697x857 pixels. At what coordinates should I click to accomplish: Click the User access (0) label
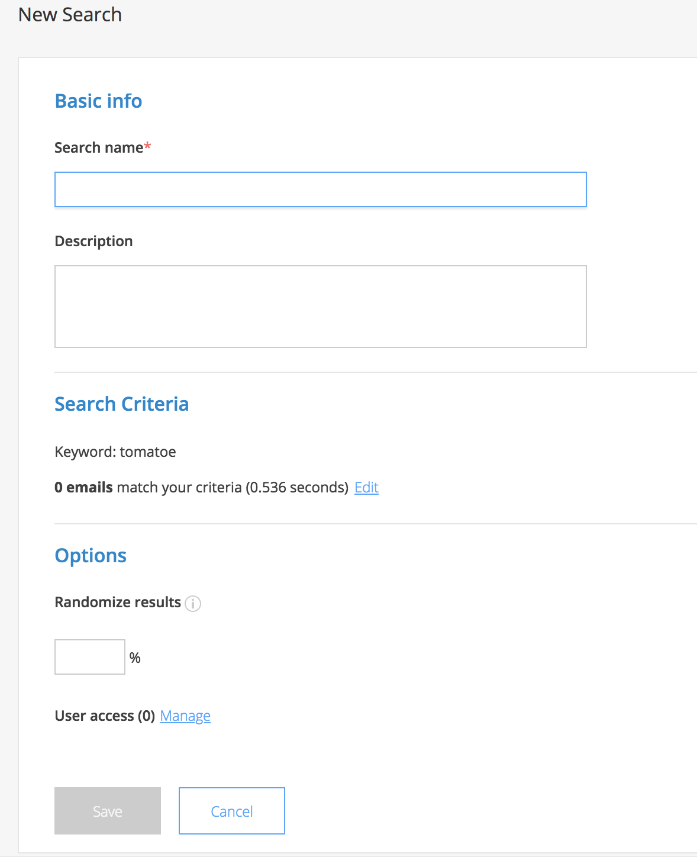point(105,716)
